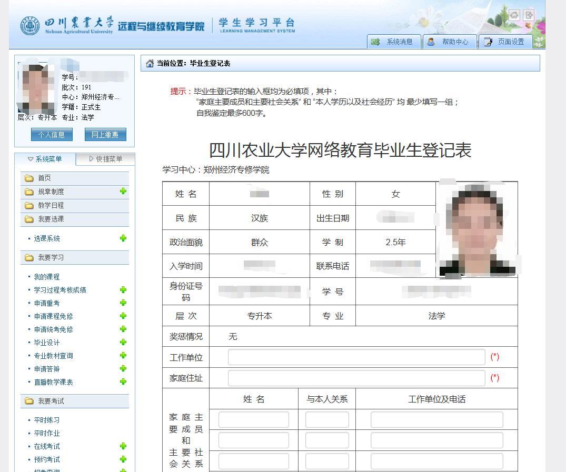
Task: Open 预约考试 link
Action: coord(47,459)
